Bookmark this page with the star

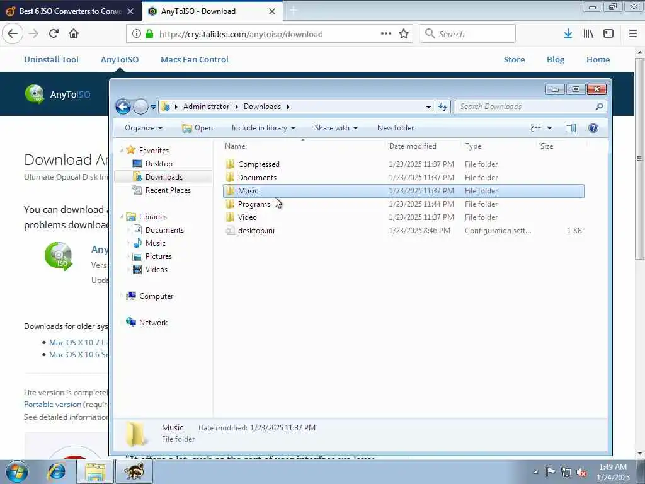[x=404, y=34]
